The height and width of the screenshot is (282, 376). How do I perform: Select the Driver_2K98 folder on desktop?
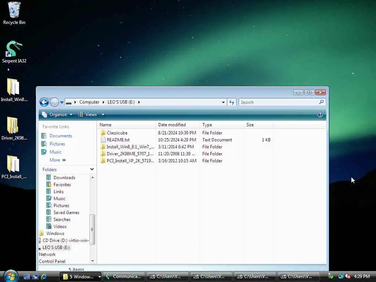[x=14, y=129]
